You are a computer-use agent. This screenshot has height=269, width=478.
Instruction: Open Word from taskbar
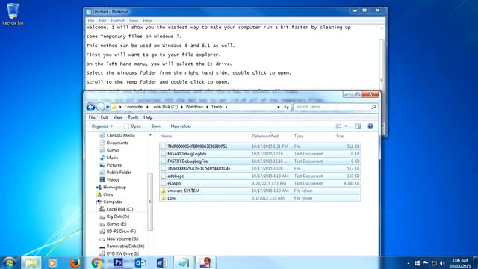(162, 262)
